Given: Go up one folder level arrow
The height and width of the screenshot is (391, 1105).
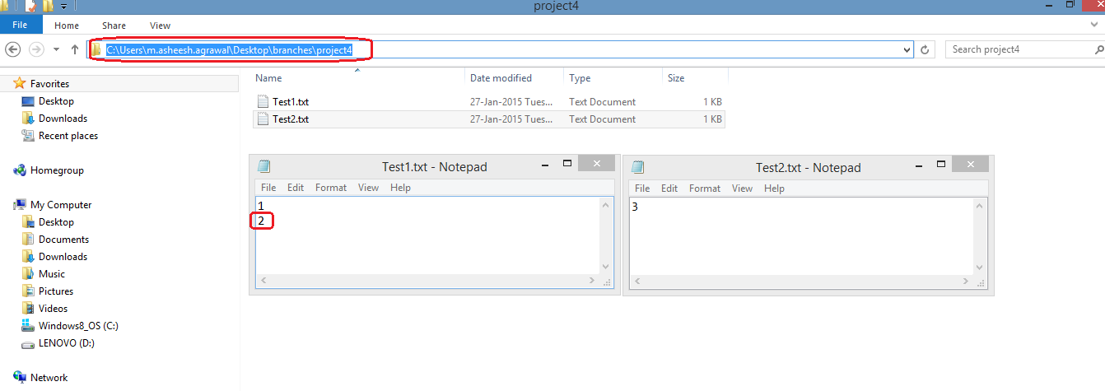Looking at the screenshot, I should tap(75, 49).
